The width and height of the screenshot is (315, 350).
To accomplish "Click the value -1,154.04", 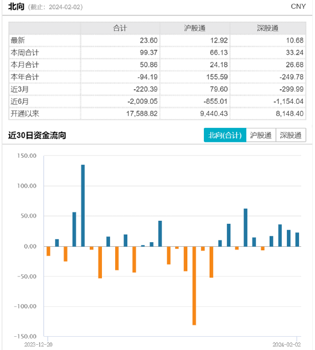I will 289,102.
